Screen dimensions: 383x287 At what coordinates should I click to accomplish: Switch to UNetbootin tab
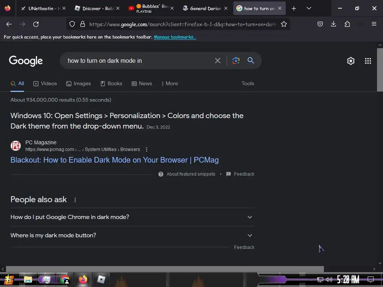tap(41, 9)
